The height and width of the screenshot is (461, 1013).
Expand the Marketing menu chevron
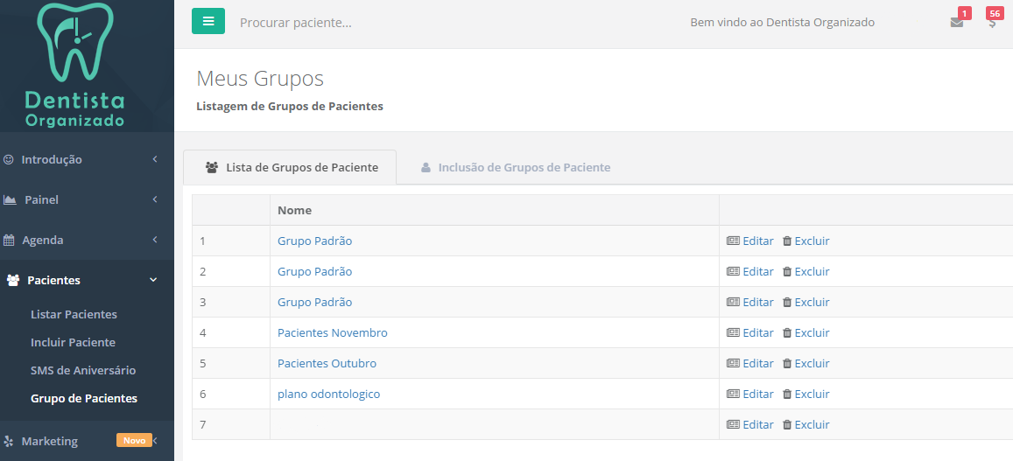tap(155, 441)
